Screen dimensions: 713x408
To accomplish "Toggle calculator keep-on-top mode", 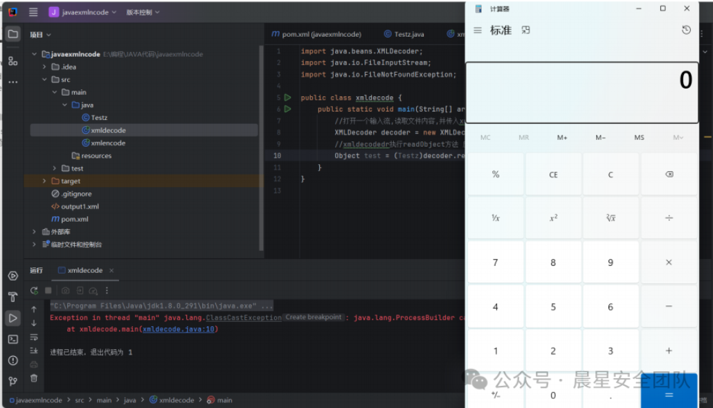I will [526, 30].
